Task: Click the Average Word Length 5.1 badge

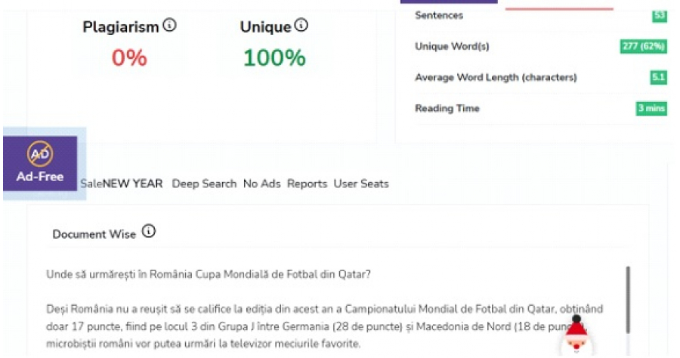Action: [658, 77]
